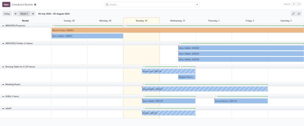
Task: Open the orange Wood Corner S00023 rental bar
Action: [178, 30]
